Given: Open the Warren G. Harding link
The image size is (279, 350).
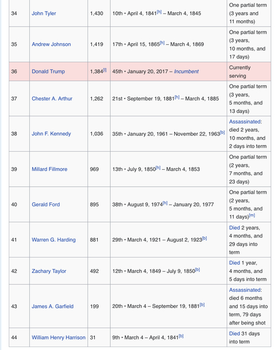Looking at the screenshot, I should (x=54, y=240).
